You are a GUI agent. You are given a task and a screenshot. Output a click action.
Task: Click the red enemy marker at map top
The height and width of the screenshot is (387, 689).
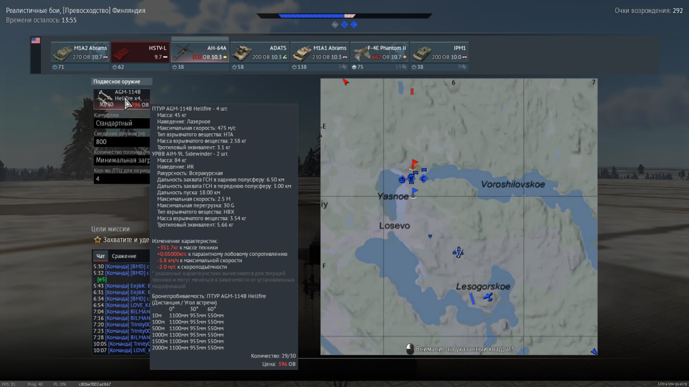click(412, 91)
